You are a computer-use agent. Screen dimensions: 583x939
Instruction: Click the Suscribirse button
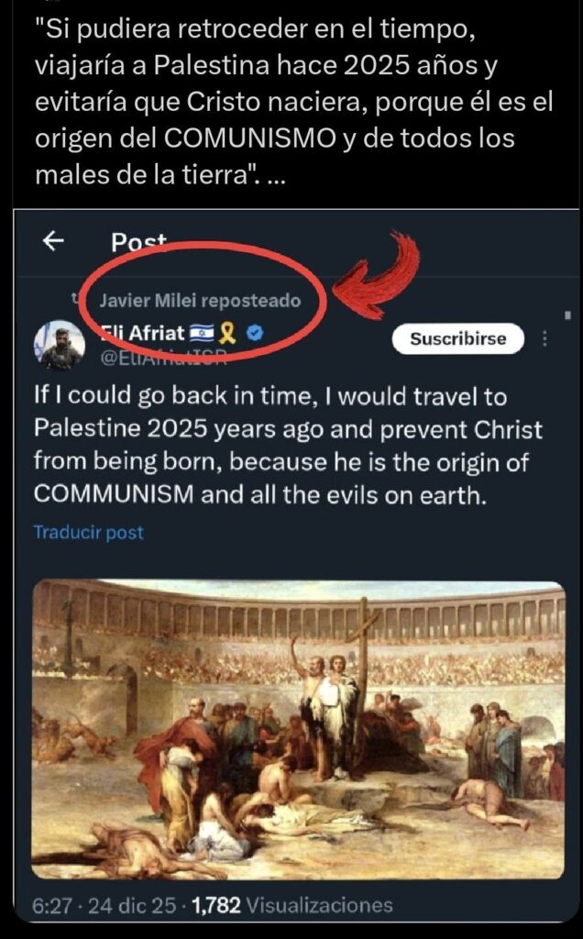pyautogui.click(x=457, y=338)
